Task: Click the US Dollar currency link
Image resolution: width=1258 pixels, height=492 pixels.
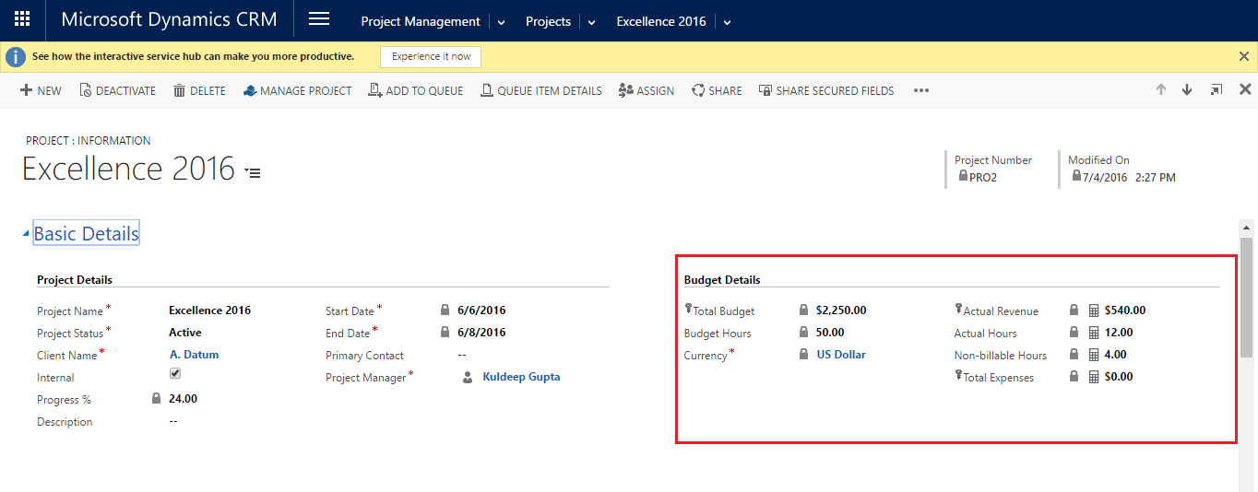Action: click(841, 355)
